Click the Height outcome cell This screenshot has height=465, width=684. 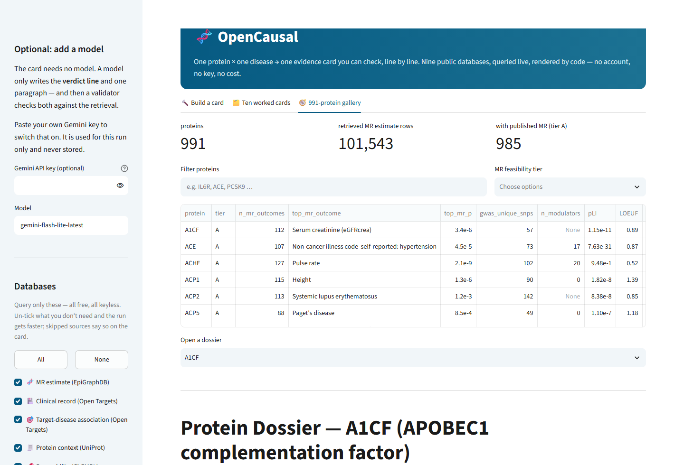pos(364,280)
